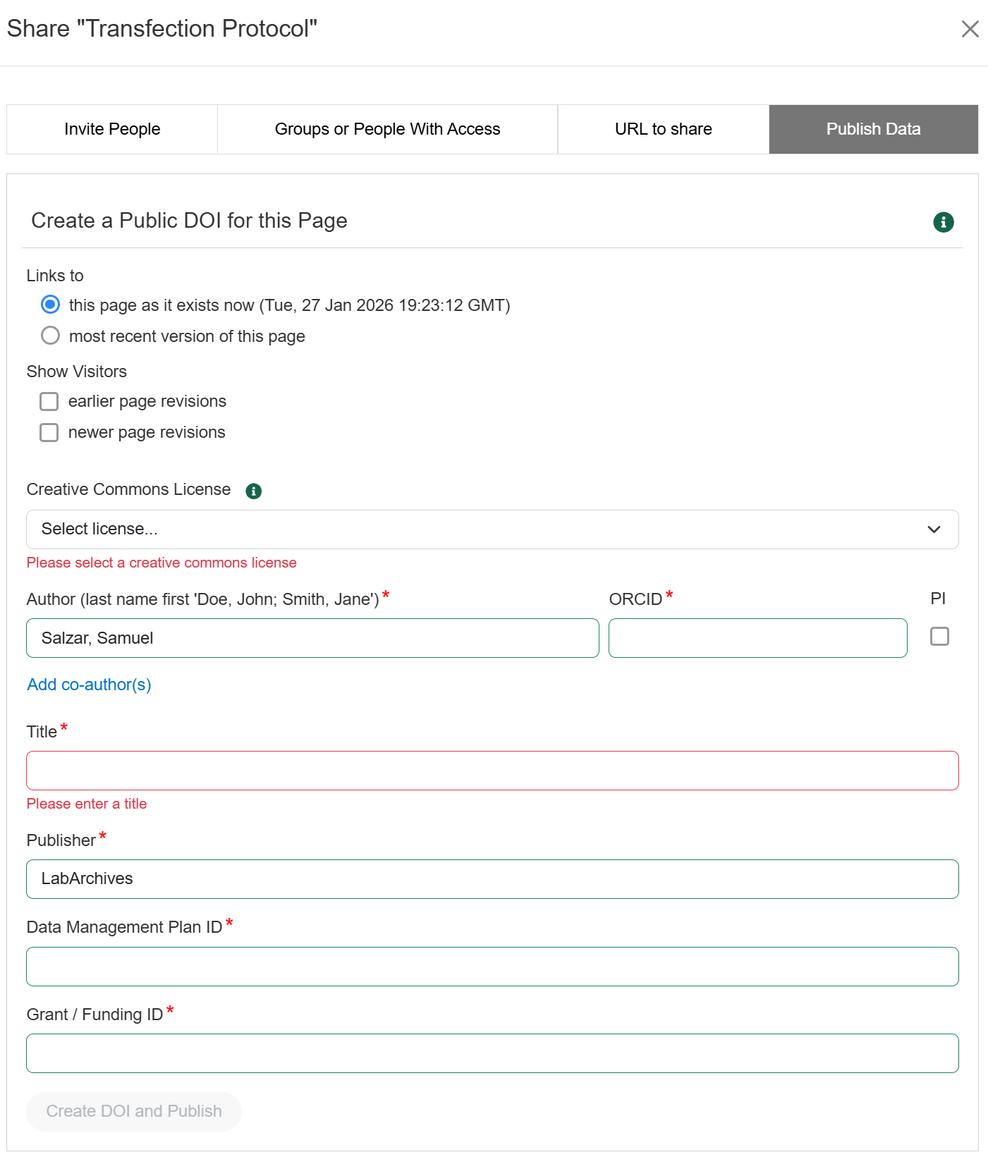Image resolution: width=988 pixels, height=1164 pixels.
Task: Select 'this page as it exists now' option
Action: click(x=50, y=305)
